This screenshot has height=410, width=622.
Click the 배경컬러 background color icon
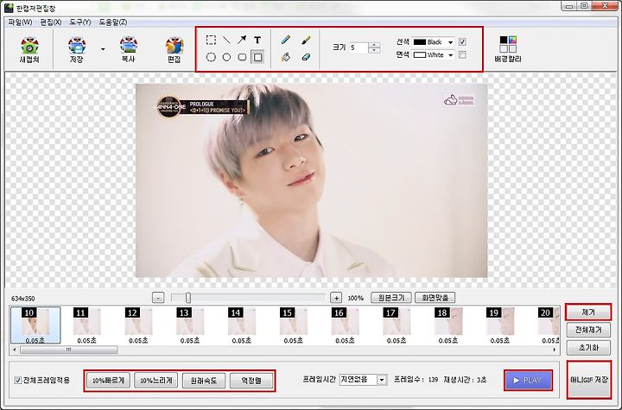coord(508,49)
